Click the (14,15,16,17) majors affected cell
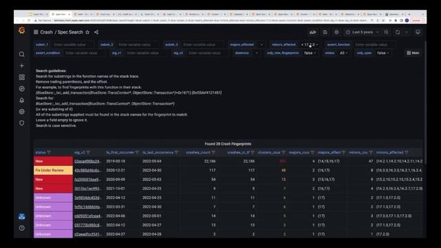 (329, 161)
